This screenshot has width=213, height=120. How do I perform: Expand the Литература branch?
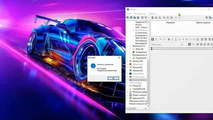(x=127, y=64)
